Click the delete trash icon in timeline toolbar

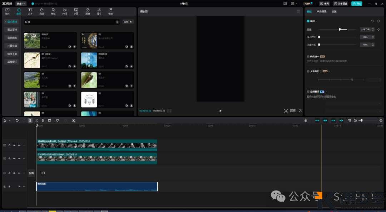click(x=49, y=120)
